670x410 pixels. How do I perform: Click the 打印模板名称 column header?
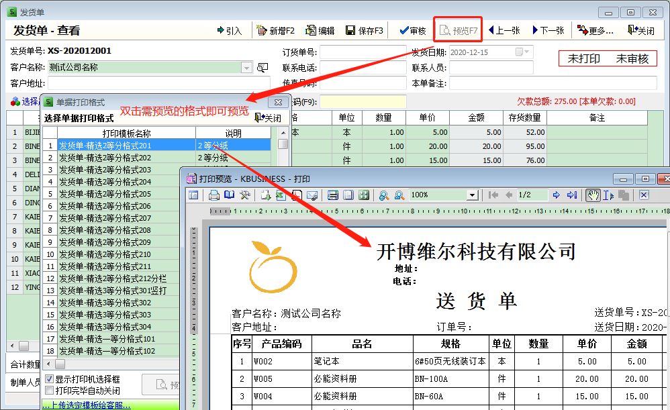(x=126, y=133)
